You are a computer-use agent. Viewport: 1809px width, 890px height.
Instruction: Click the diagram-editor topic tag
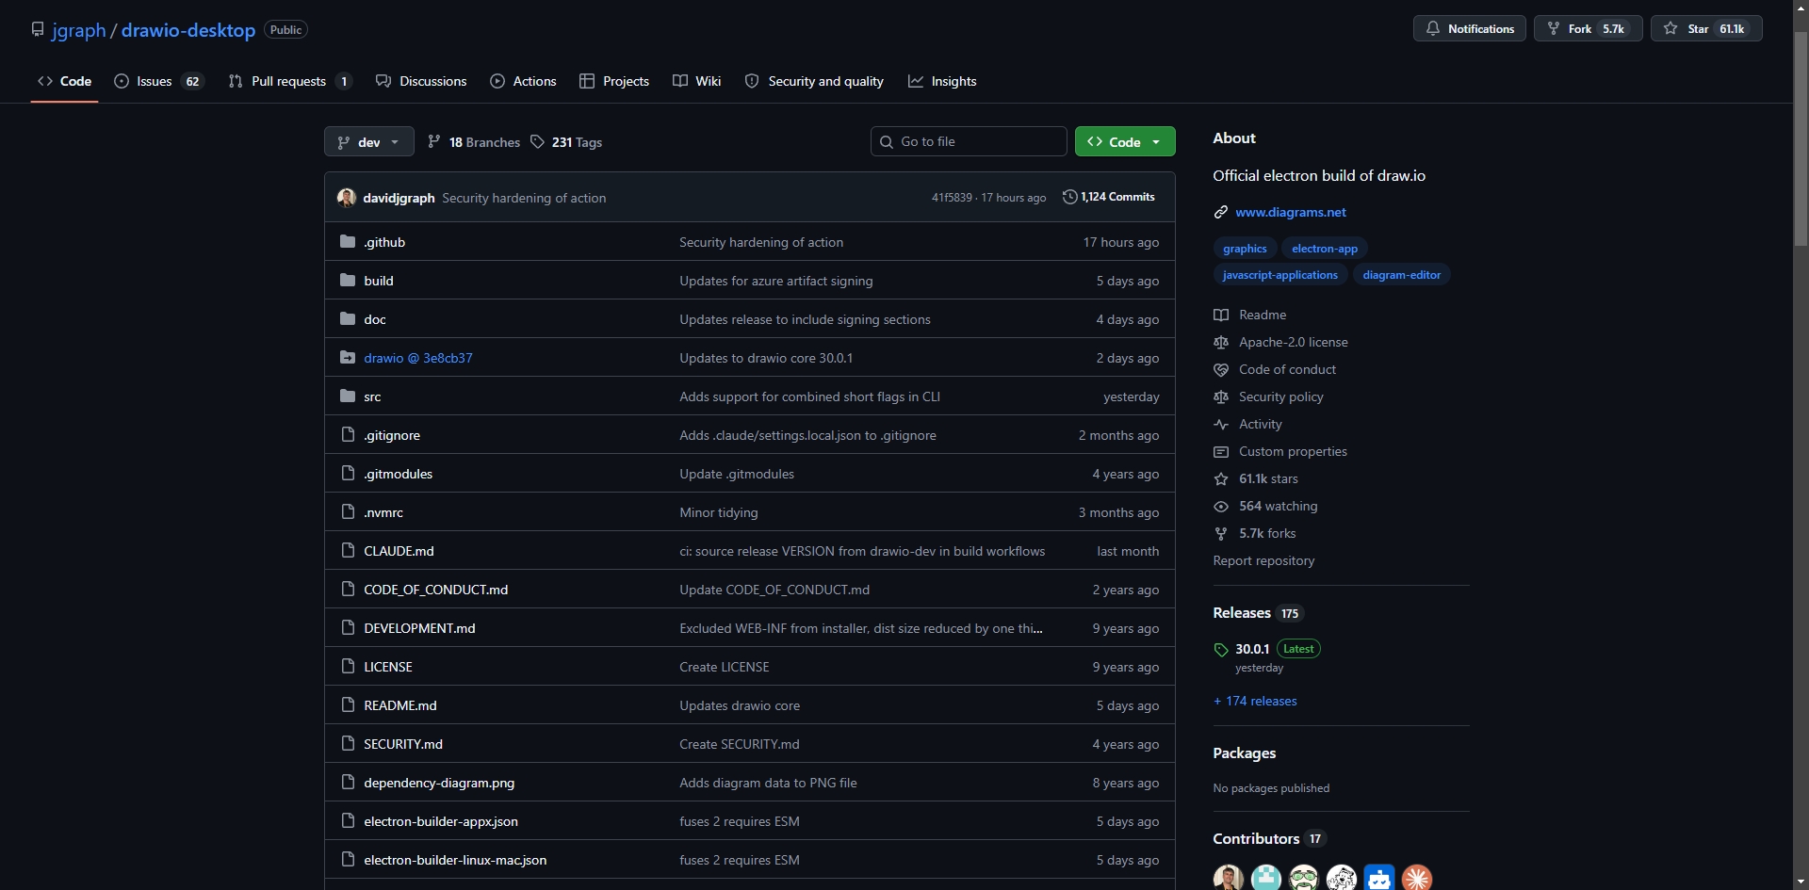click(x=1402, y=275)
